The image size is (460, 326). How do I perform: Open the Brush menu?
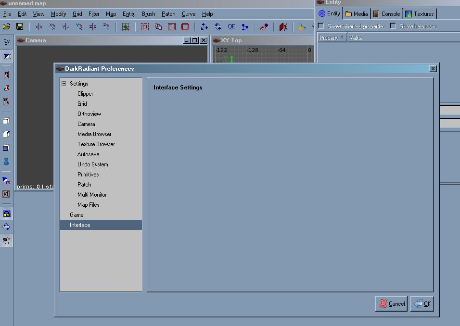(148, 14)
